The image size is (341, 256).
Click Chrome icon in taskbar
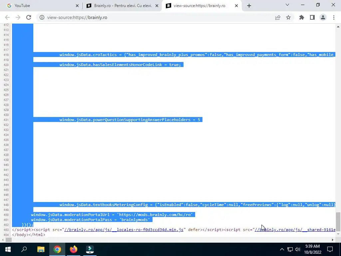[x=57, y=249]
